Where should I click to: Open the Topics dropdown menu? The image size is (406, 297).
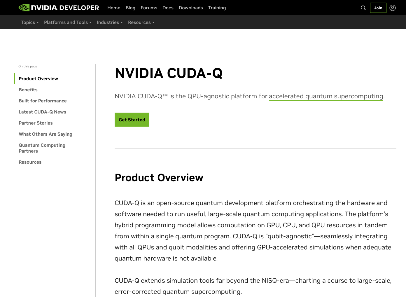[x=29, y=22]
